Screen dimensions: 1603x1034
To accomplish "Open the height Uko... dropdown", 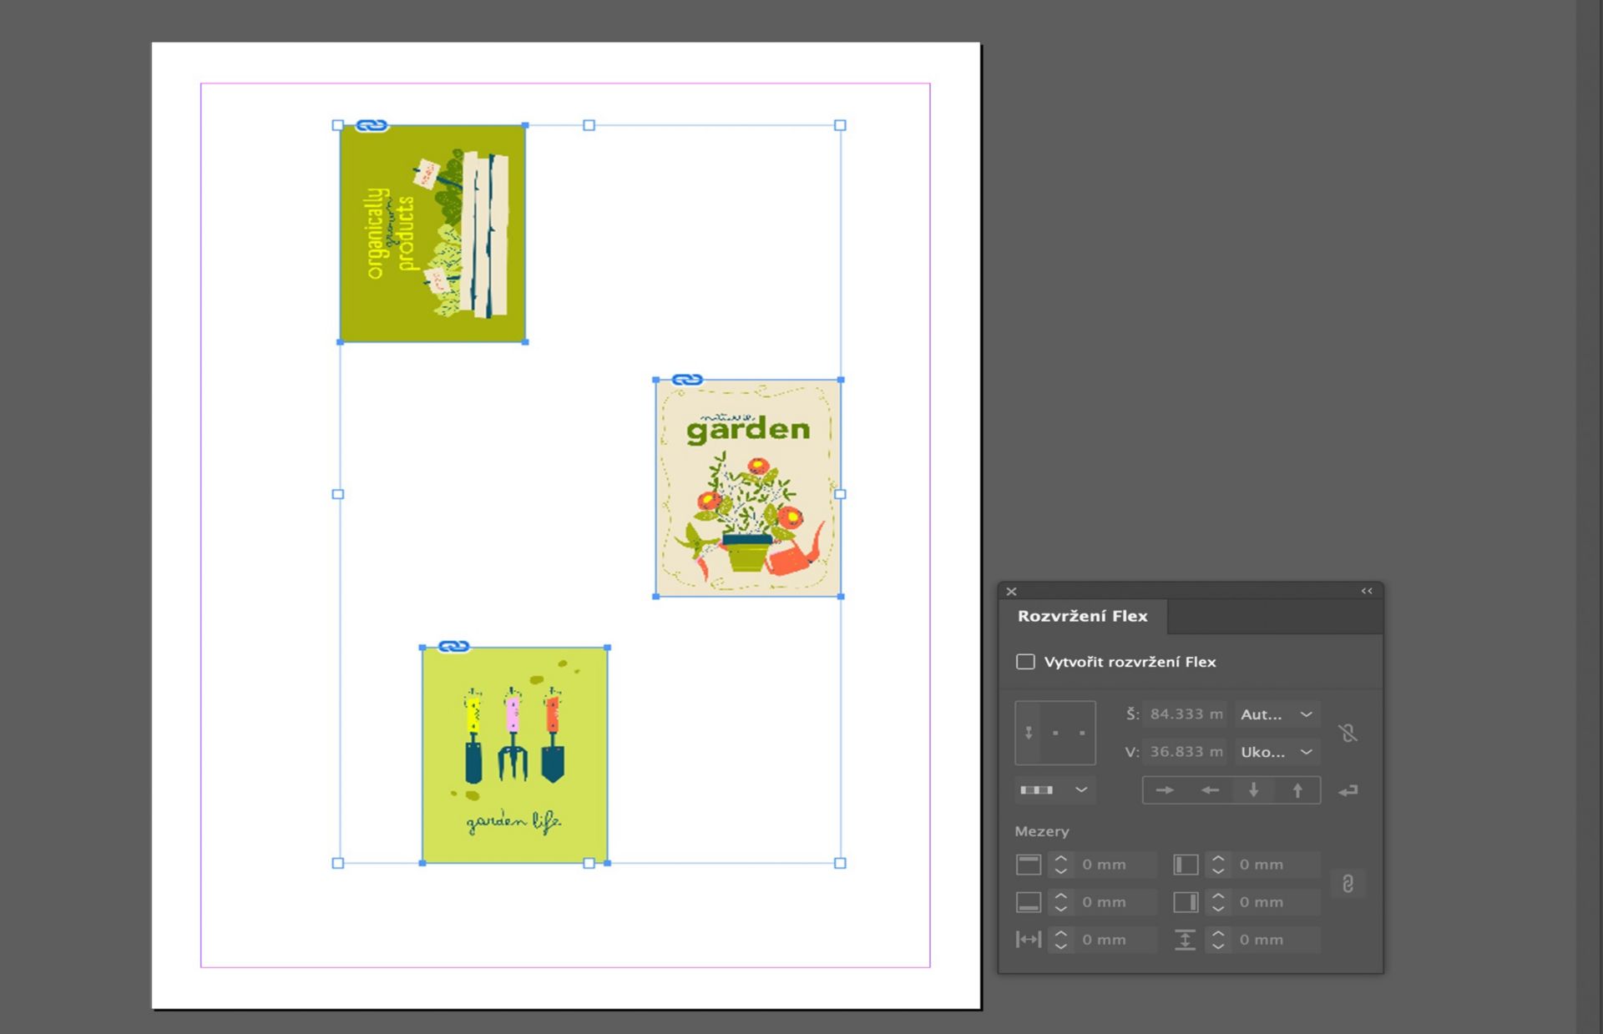I will (x=1277, y=752).
